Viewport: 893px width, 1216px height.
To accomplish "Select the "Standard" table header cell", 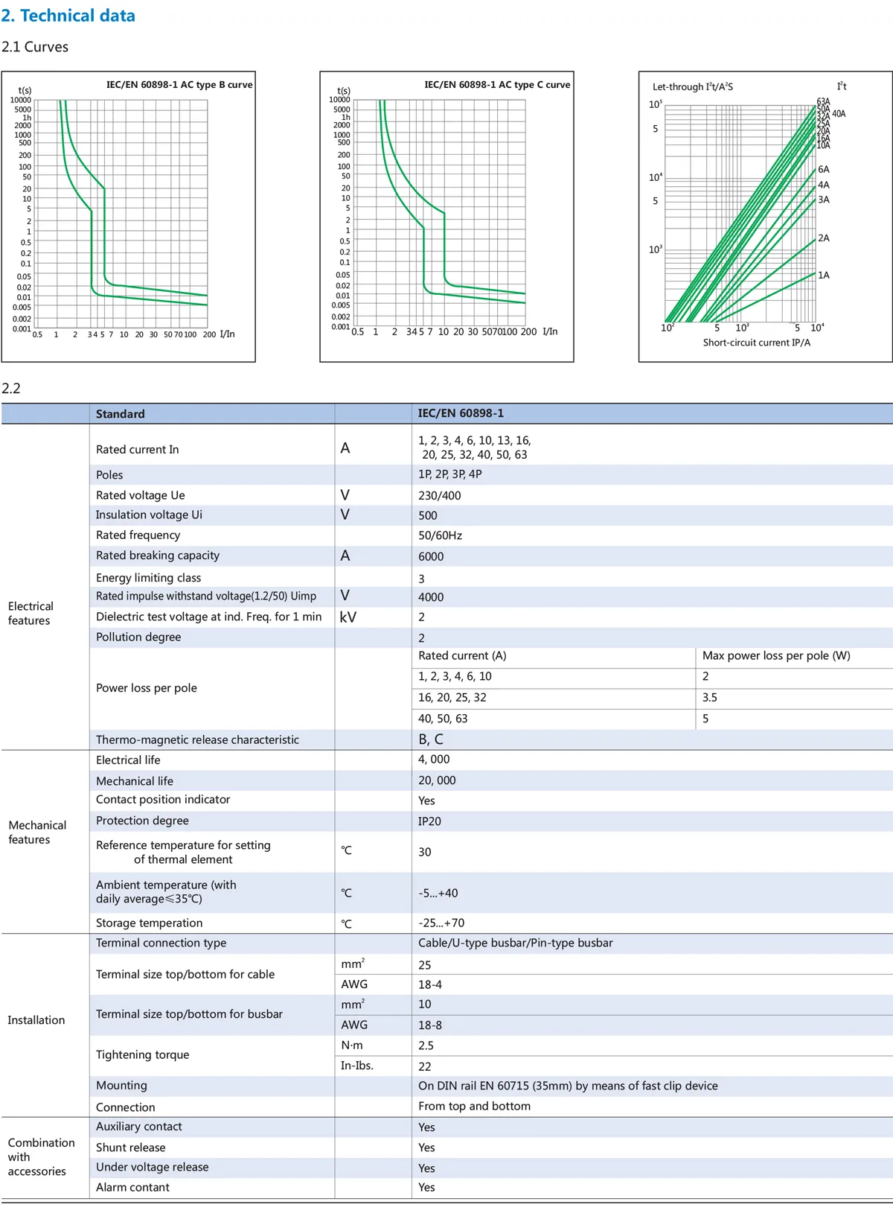I will [121, 414].
